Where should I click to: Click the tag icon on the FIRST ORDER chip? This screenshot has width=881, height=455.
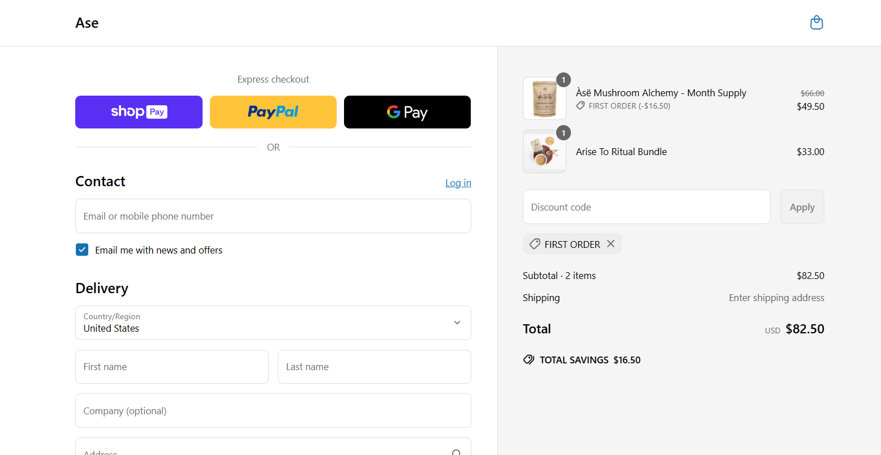tap(534, 244)
